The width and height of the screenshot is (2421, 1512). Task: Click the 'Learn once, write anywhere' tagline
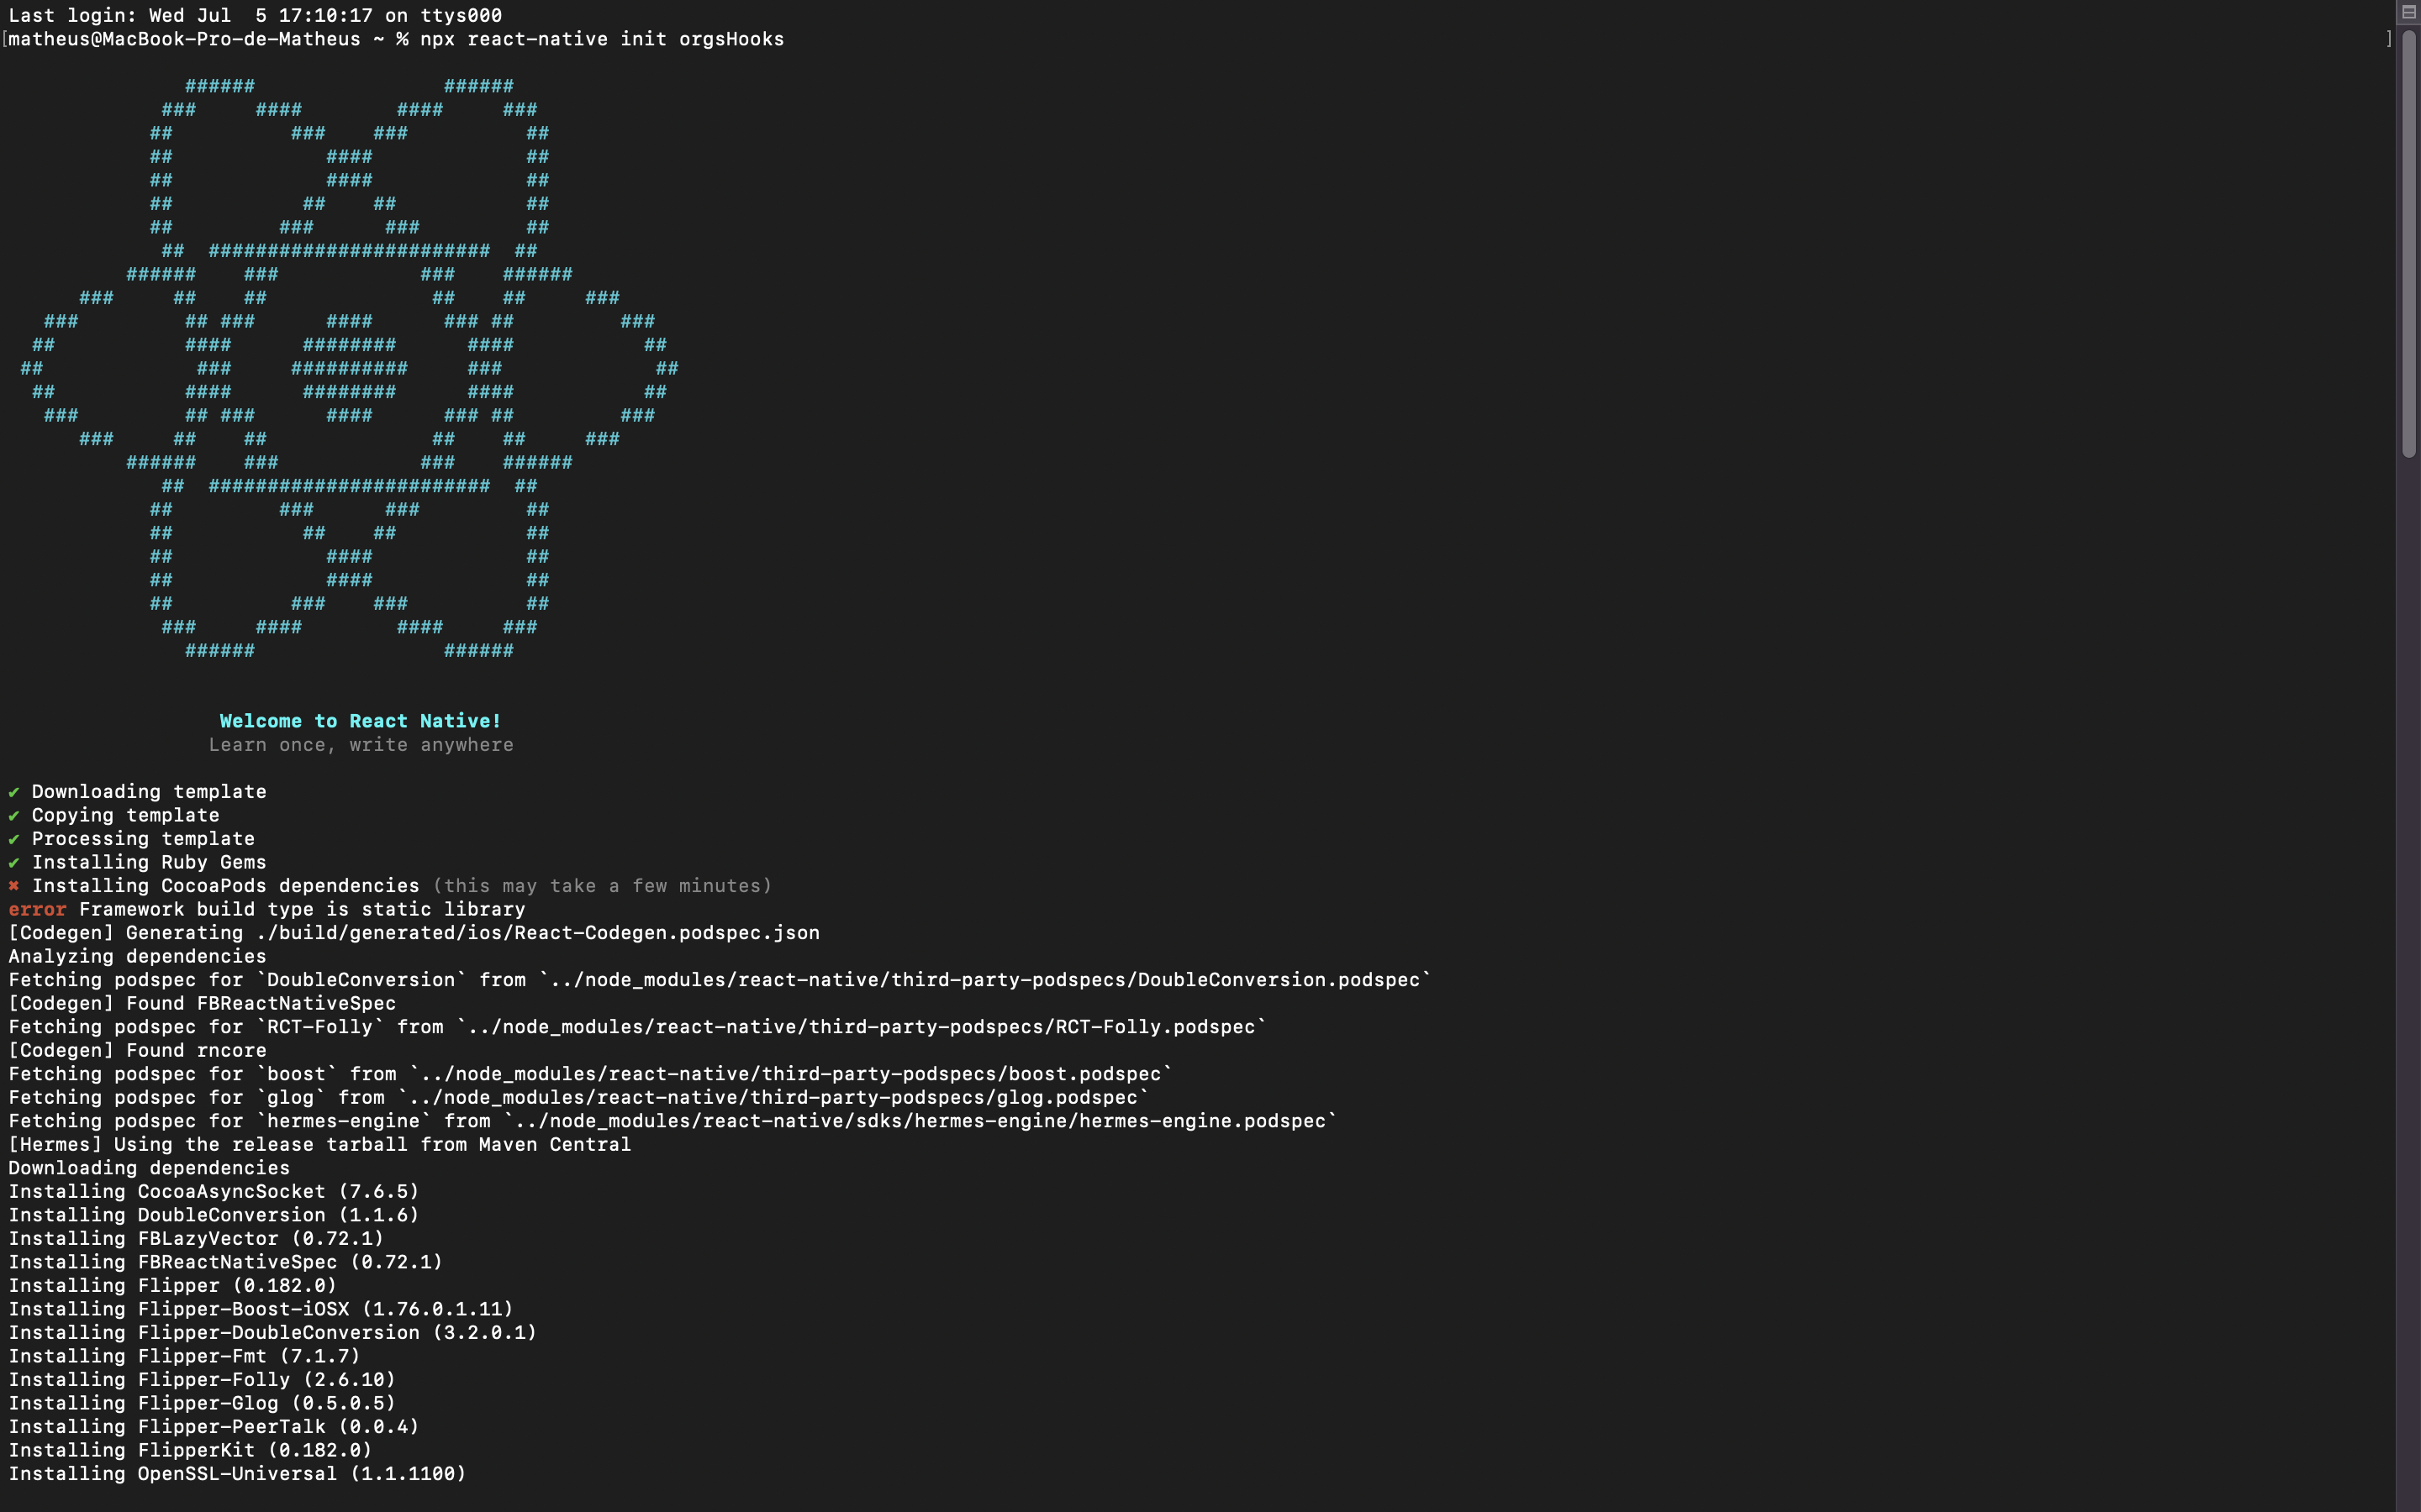tap(361, 745)
